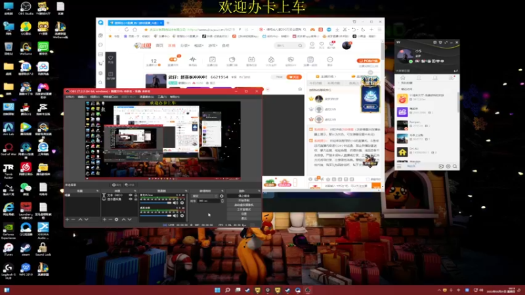This screenshot has height=295, width=525.
Task: Expand the games dropdown in Douyu nav
Action: click(213, 45)
